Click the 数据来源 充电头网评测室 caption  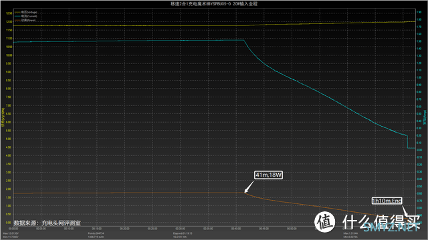47,223
